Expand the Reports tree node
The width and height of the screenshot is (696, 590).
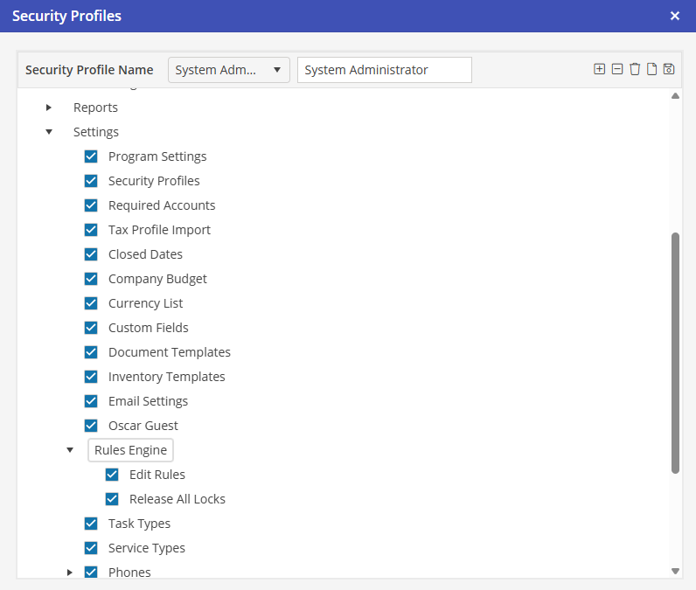49,108
